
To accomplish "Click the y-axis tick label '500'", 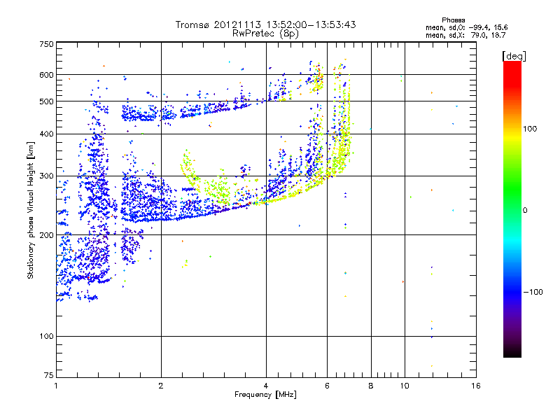I will 46,101.
